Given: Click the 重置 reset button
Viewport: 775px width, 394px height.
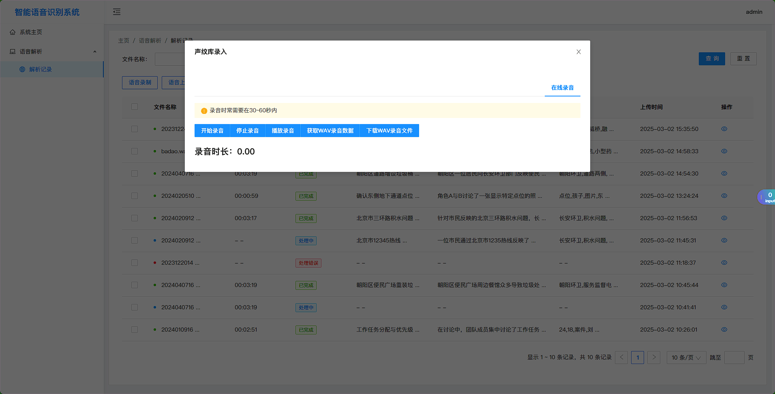Looking at the screenshot, I should [x=743, y=59].
